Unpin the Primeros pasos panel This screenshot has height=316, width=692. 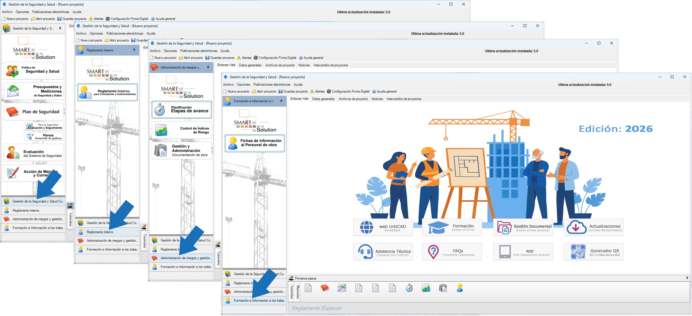687,278
